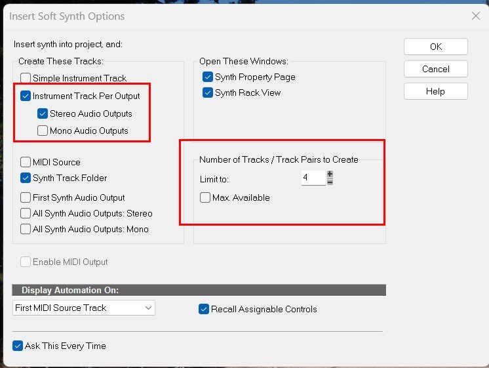
Task: Uncheck Recall Assignable Controls
Action: pyautogui.click(x=204, y=309)
